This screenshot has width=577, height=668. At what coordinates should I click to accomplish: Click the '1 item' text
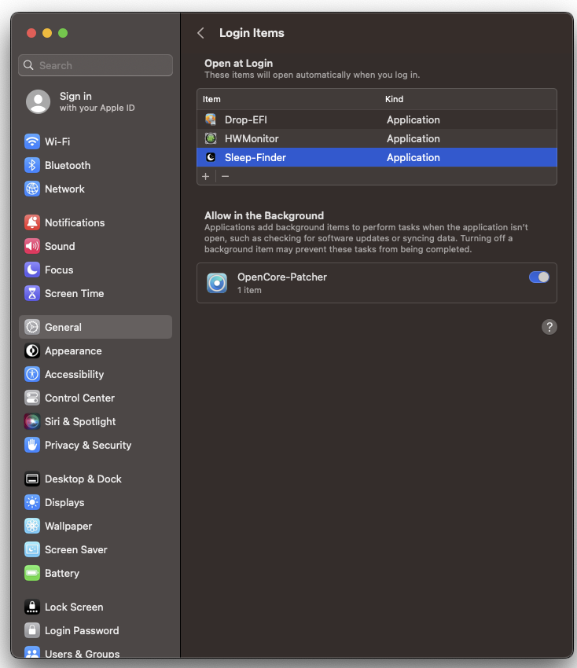(249, 290)
